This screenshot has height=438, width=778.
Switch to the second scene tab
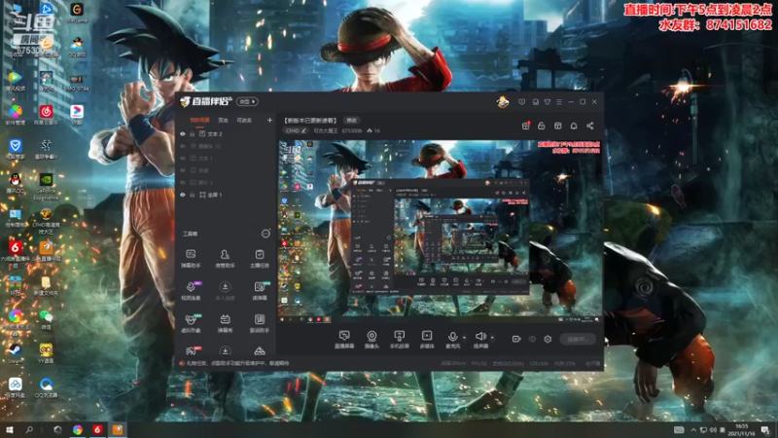click(224, 120)
